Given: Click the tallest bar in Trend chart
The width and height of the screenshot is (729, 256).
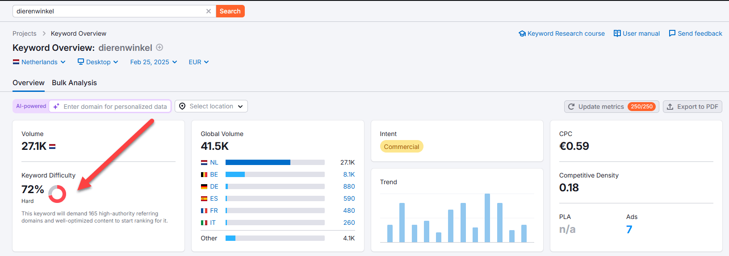Looking at the screenshot, I should pos(487,218).
